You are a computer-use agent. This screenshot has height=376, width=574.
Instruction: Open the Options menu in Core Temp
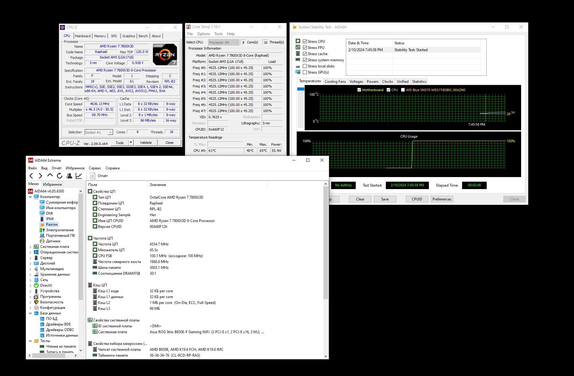click(x=203, y=34)
